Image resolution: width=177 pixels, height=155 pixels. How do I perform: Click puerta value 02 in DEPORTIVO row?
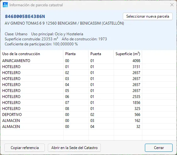click(92, 115)
